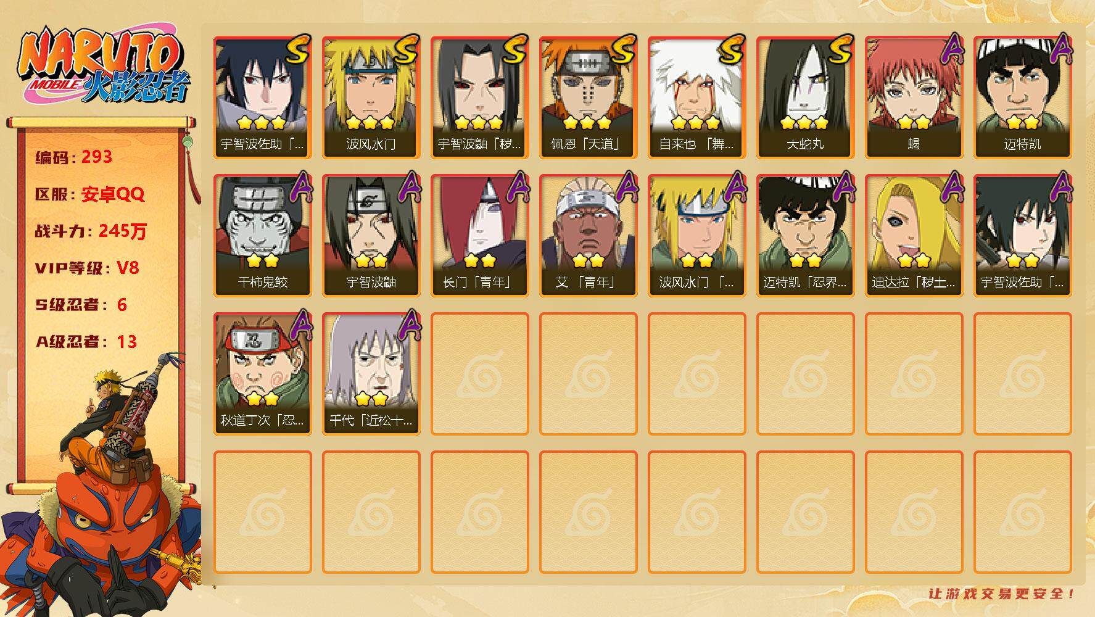
Task: Select the 干柿鬼鲛 ninja card
Action: (262, 236)
